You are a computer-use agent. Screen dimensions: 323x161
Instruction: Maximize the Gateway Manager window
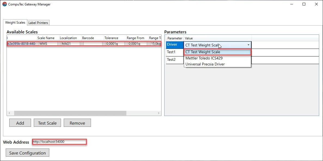coord(304,4)
